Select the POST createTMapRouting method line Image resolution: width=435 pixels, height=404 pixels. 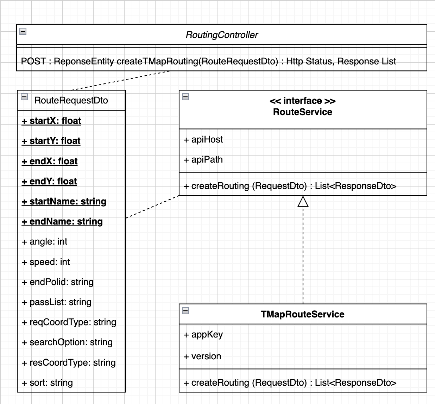208,61
